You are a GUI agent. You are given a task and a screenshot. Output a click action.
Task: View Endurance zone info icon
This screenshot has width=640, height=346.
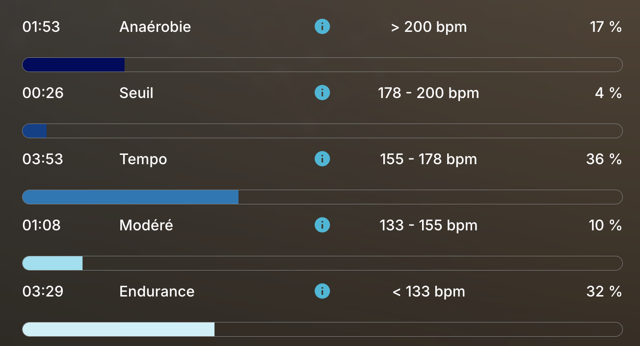322,291
